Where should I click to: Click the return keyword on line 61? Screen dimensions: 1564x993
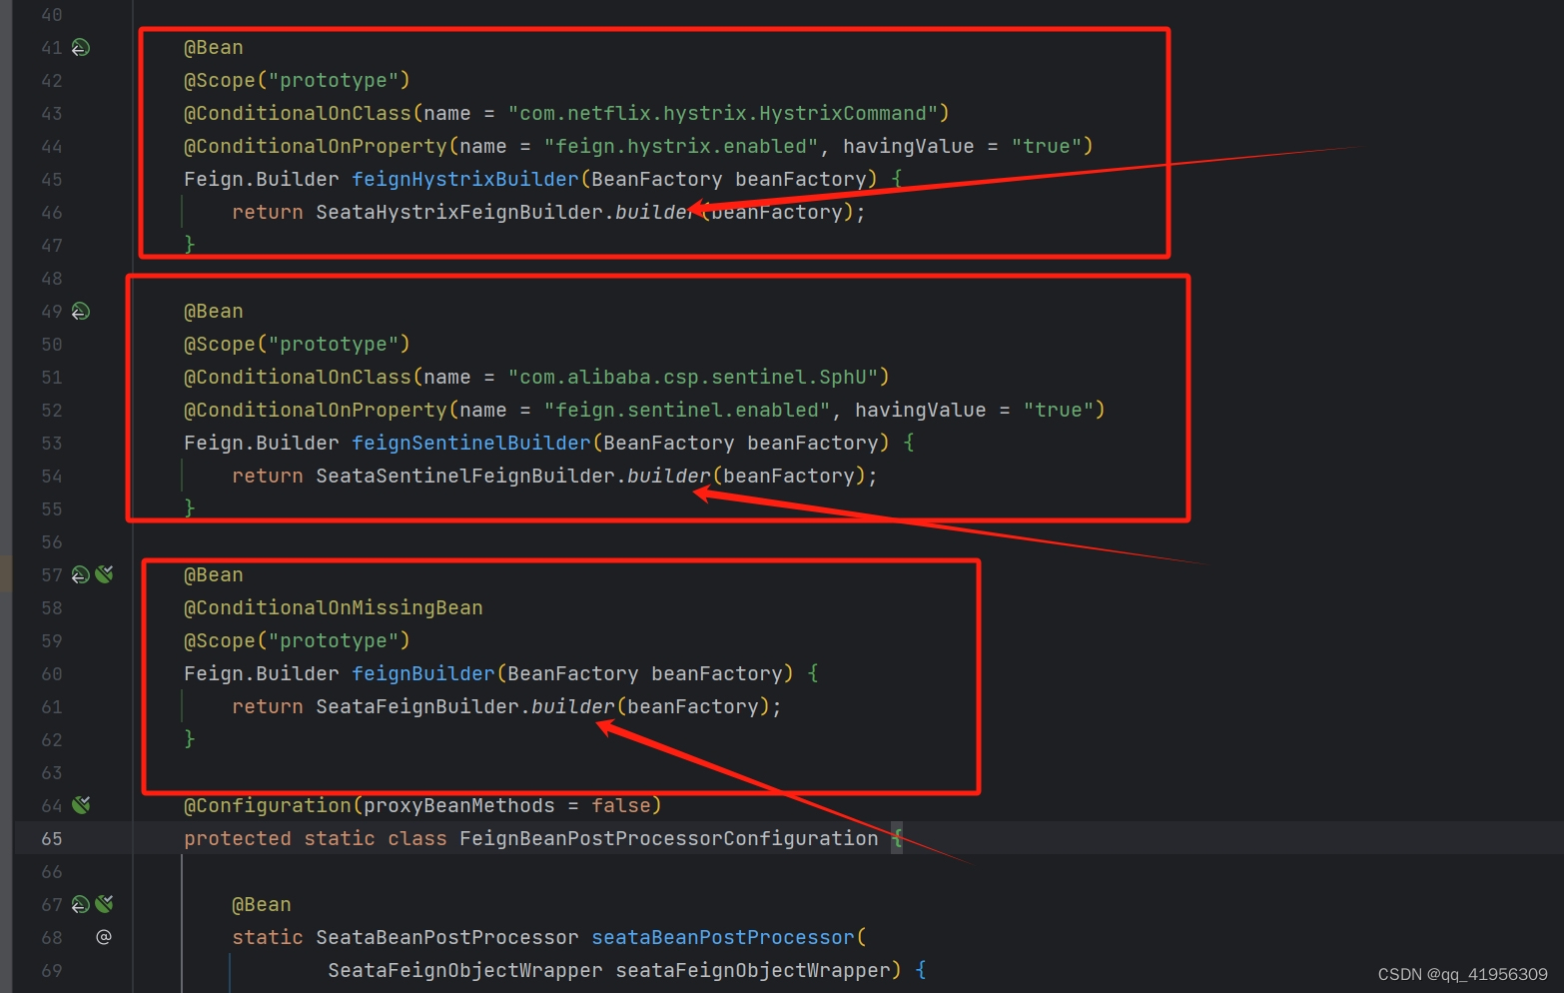pyautogui.click(x=268, y=706)
